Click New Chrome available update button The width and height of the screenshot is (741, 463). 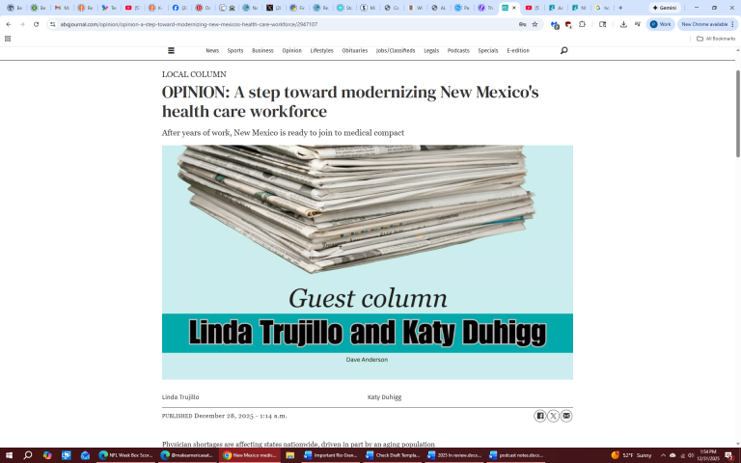(705, 24)
